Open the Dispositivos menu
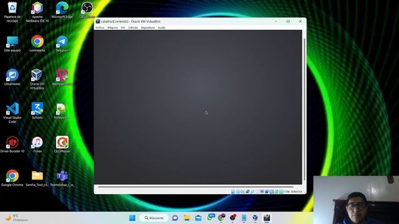Image resolution: width=399 pixels, height=224 pixels. 148,27
